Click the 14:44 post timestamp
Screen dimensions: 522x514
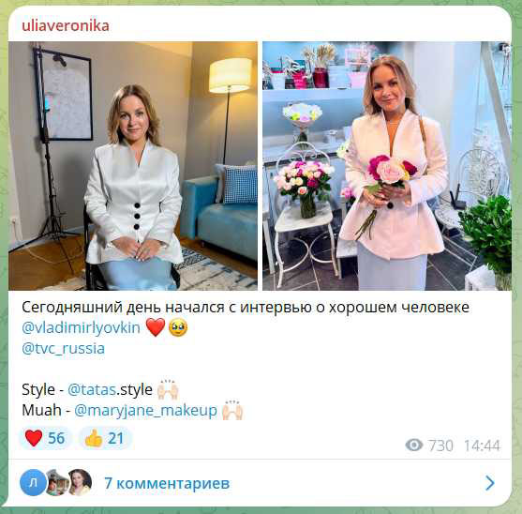click(482, 446)
